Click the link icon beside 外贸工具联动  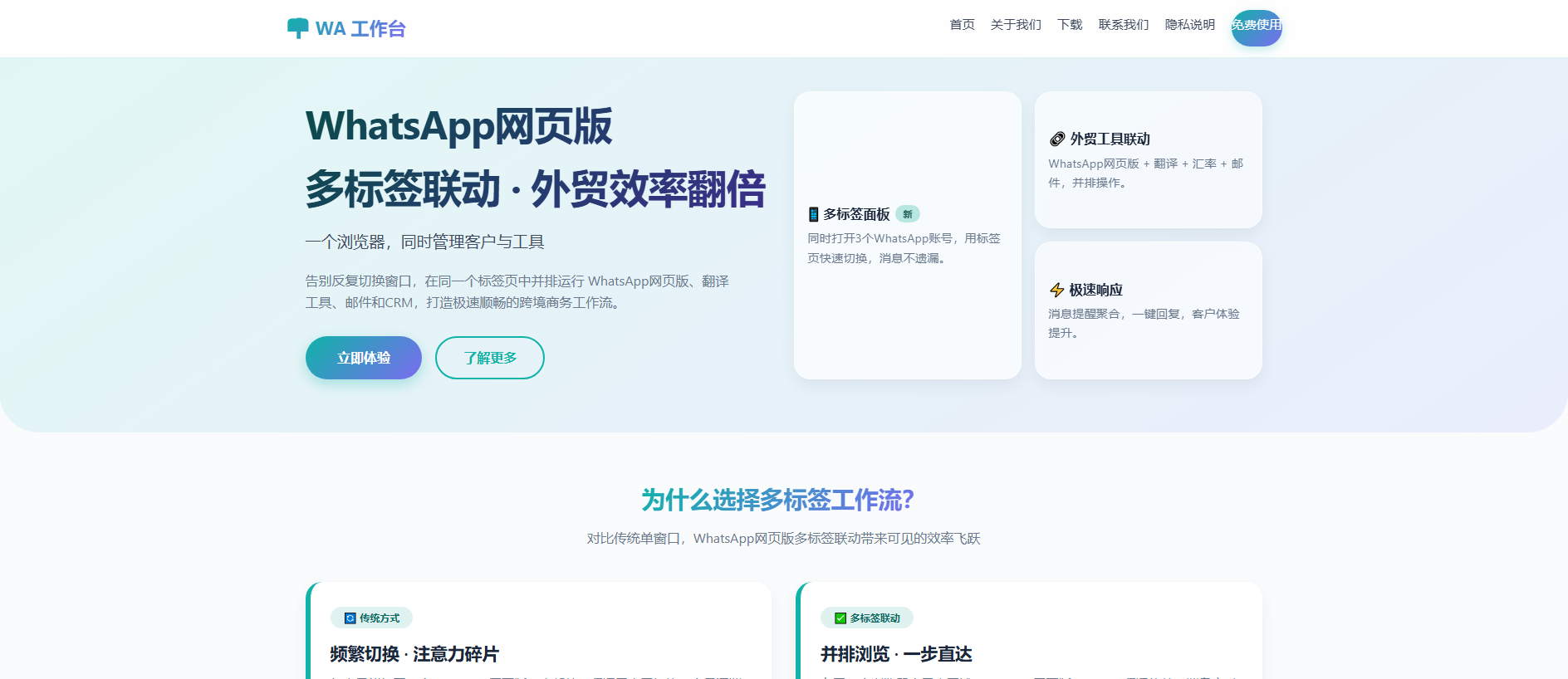1057,139
